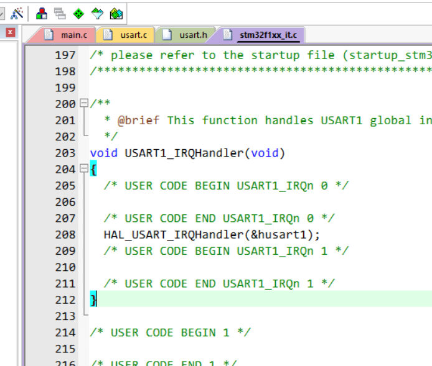Collapse the comment block at line 200
432x366 pixels.
click(x=84, y=103)
